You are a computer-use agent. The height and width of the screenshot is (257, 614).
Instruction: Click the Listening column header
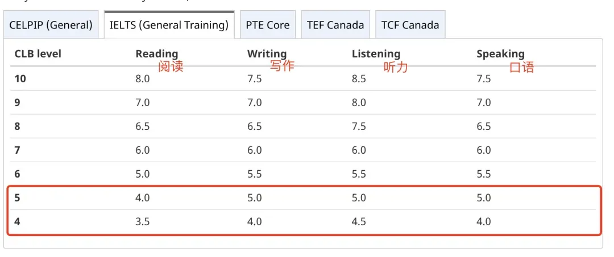(376, 54)
